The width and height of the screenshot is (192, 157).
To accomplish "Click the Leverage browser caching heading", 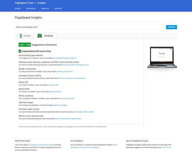I will click(x=30, y=76).
